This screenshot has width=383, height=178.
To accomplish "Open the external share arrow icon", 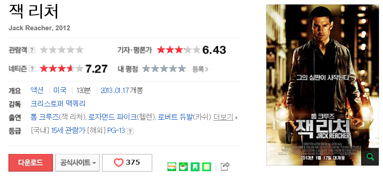I will coord(225,166).
